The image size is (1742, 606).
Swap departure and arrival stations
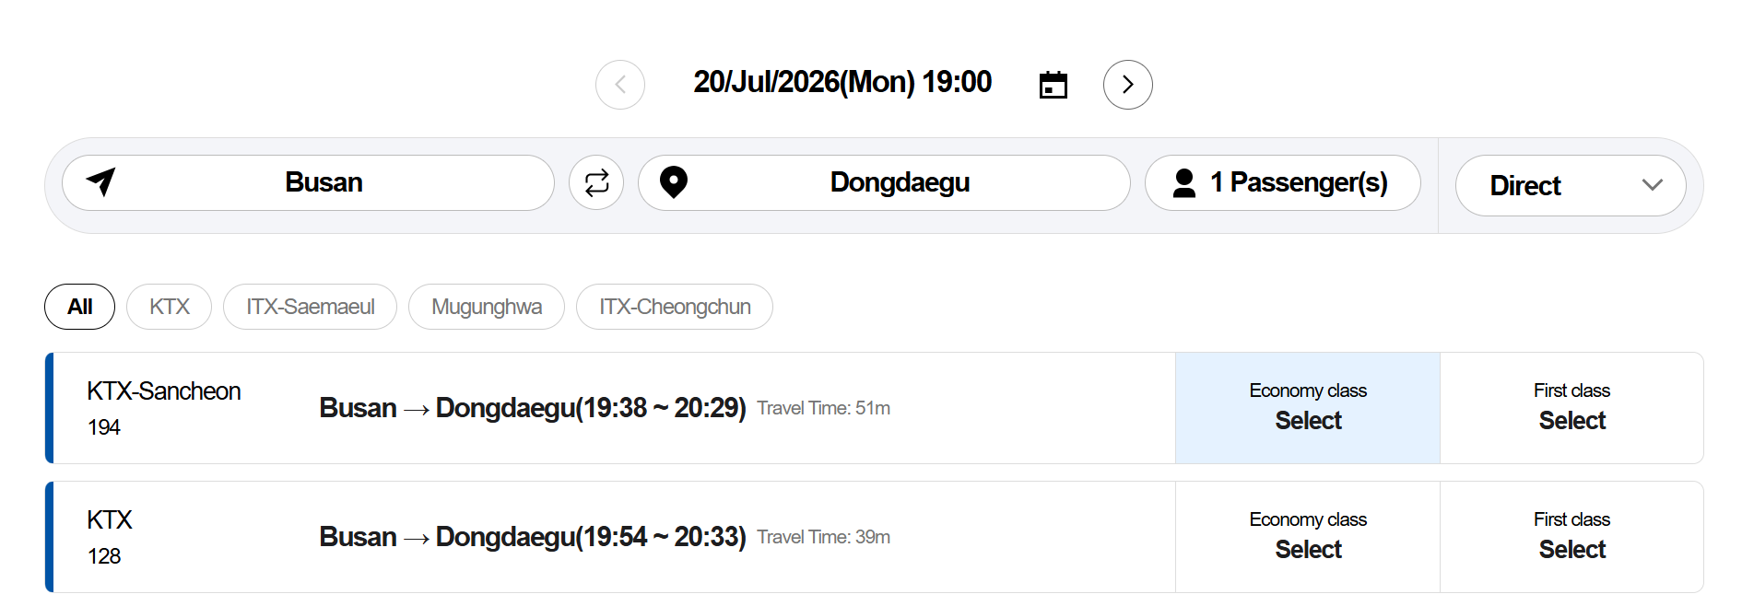click(x=596, y=182)
